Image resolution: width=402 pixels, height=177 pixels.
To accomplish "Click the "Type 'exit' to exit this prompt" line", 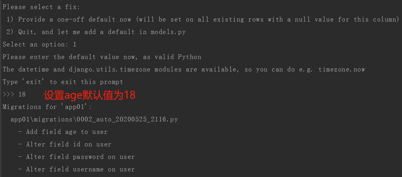I will [63, 82].
